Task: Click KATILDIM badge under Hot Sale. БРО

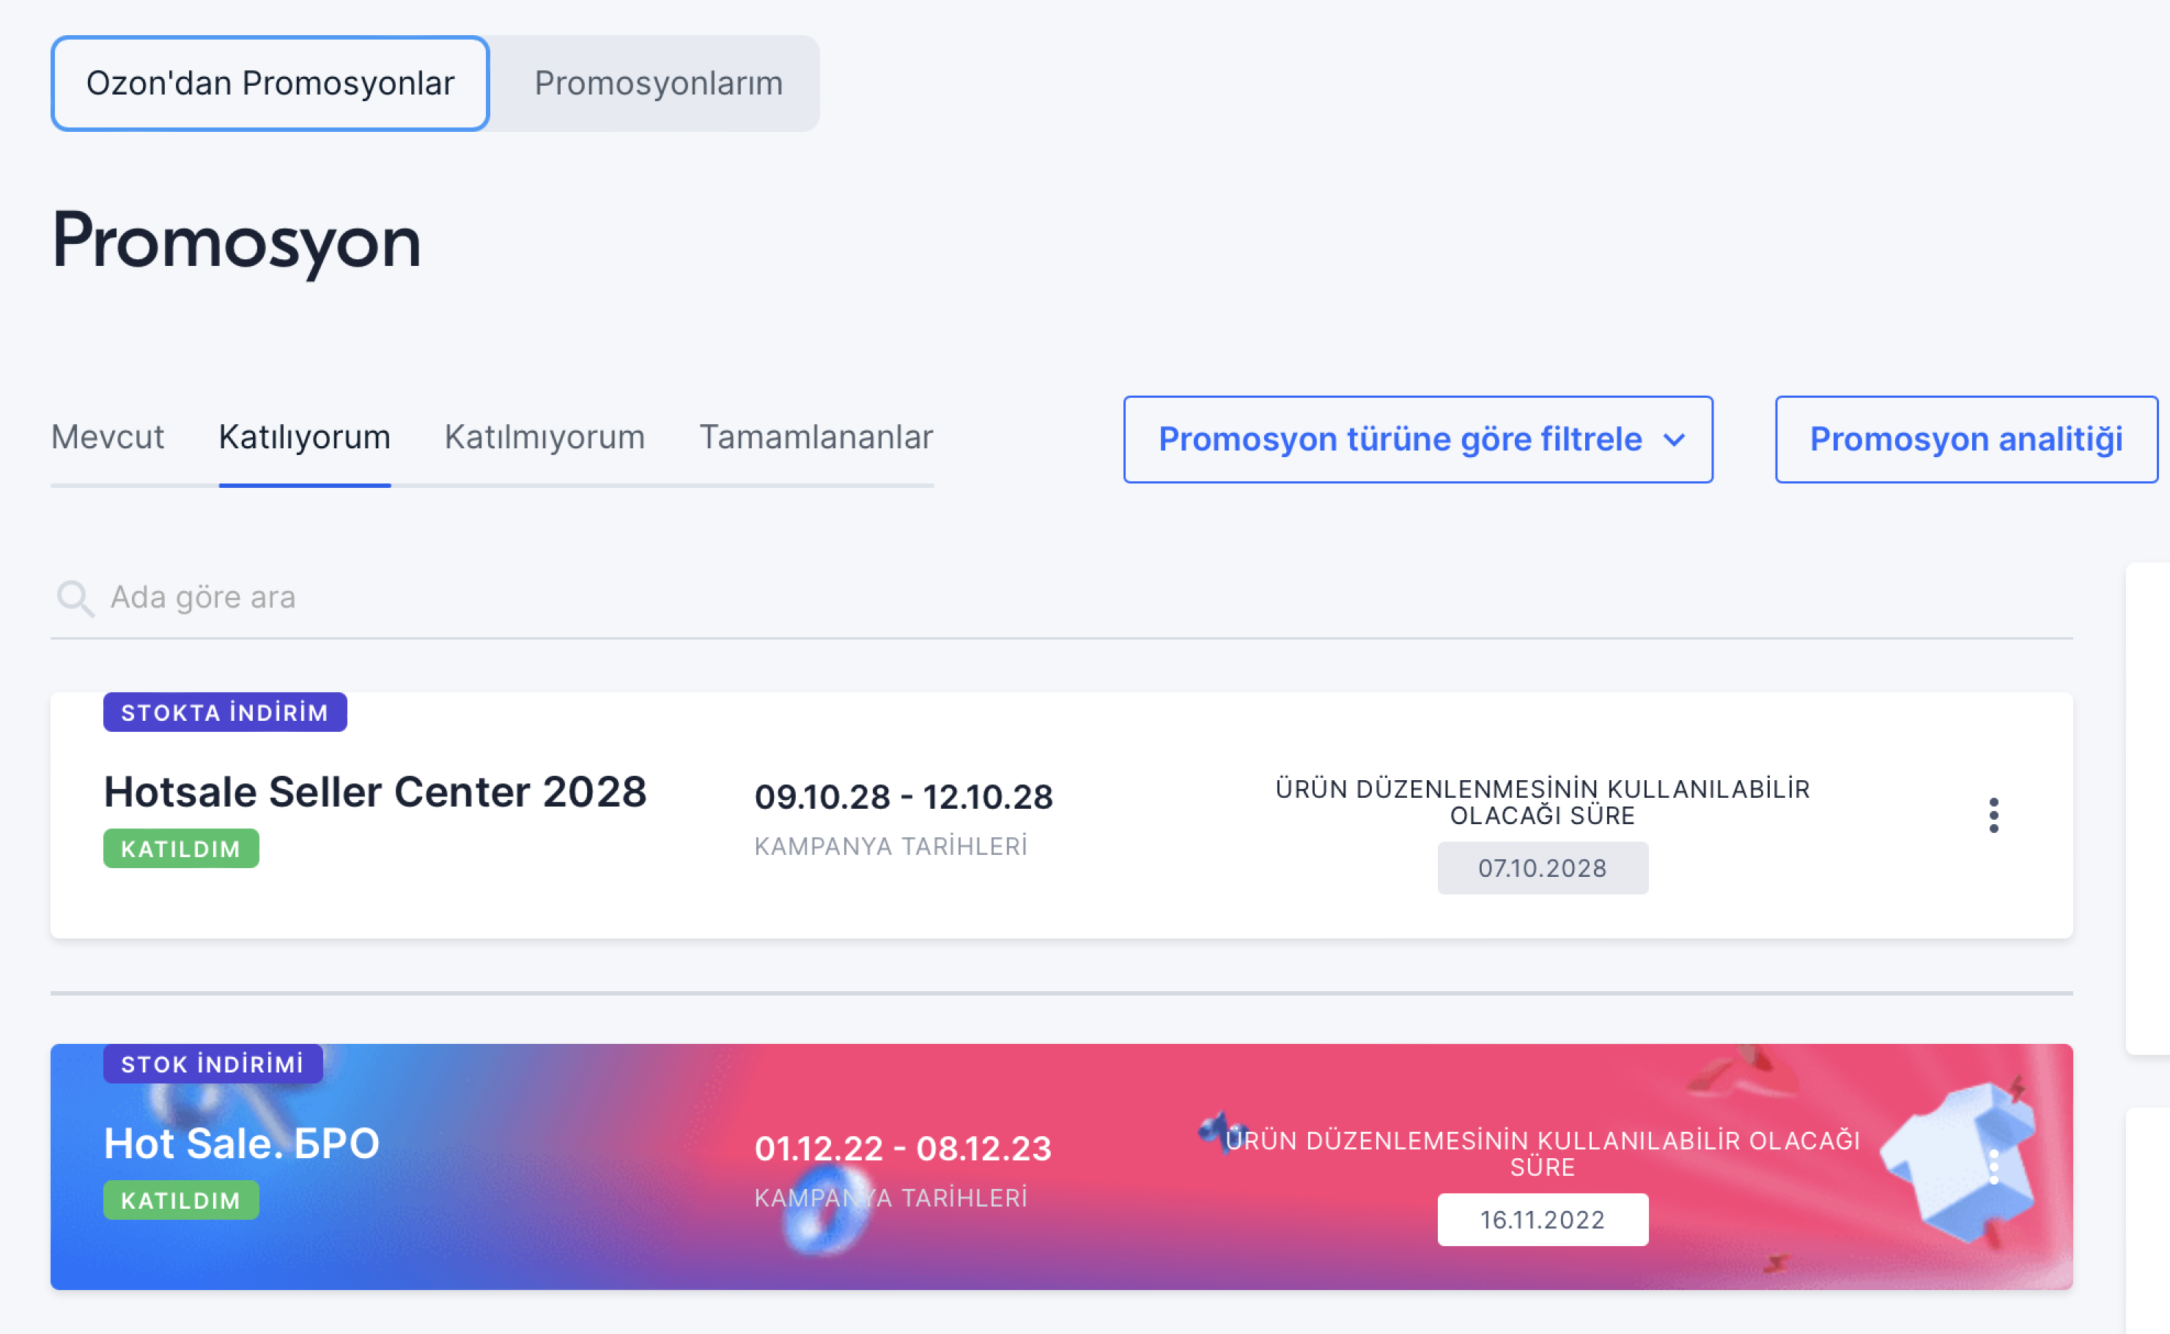Action: 181,1200
